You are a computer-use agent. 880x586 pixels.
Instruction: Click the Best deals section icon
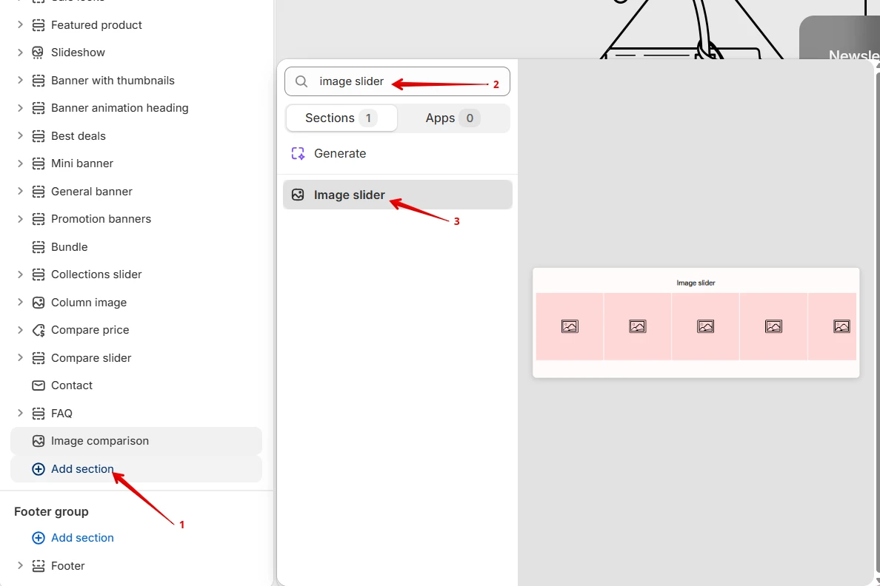point(39,136)
